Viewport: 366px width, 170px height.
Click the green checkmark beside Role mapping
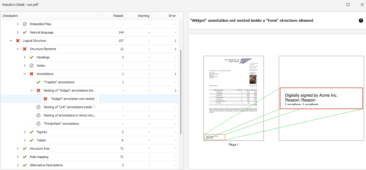coord(25,157)
